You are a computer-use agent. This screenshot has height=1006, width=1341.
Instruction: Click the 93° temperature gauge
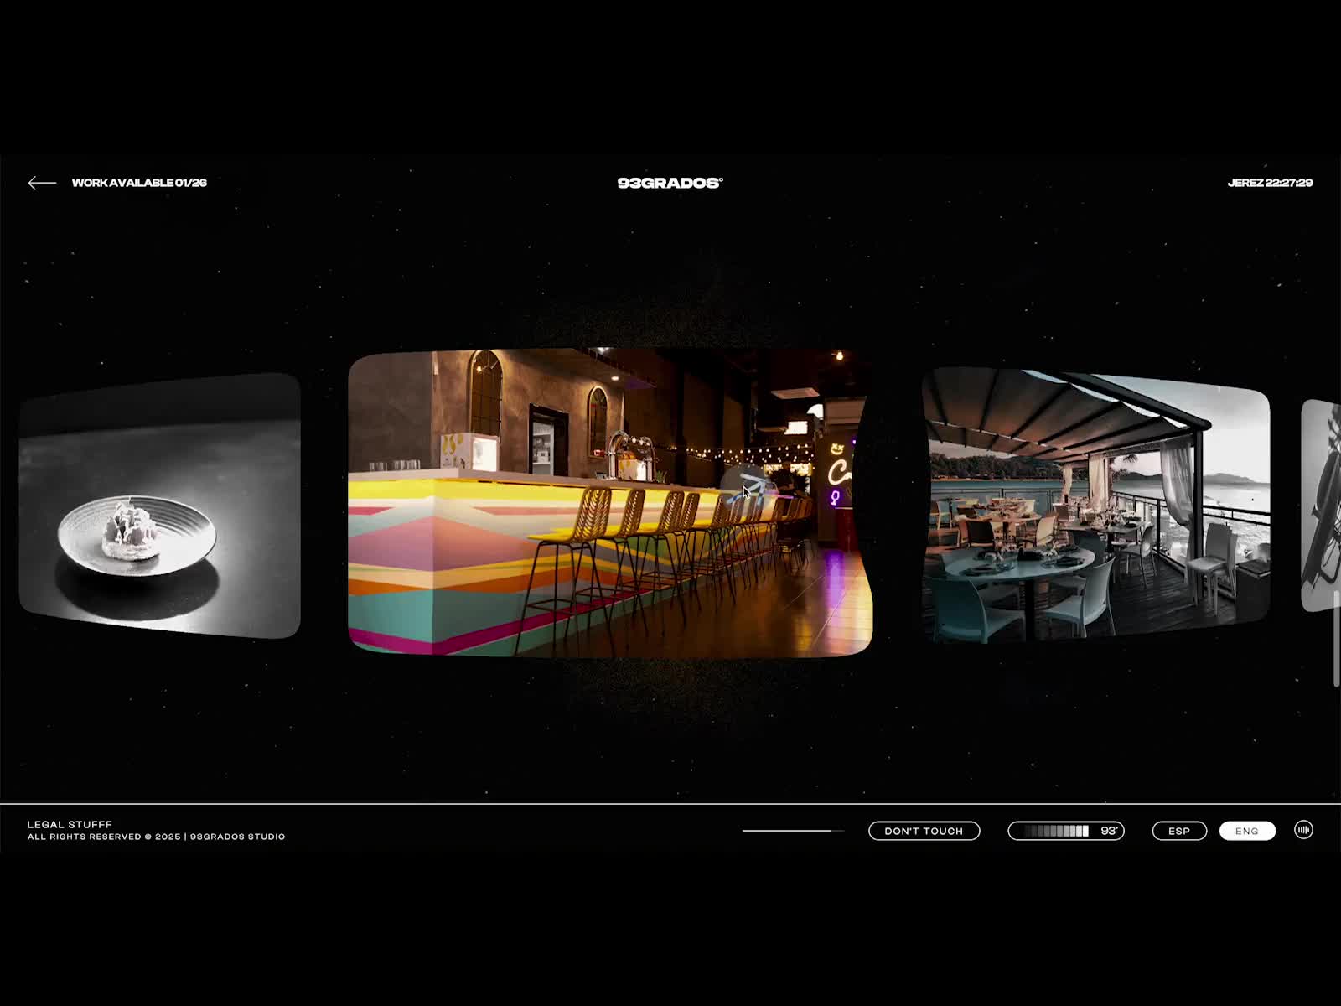pyautogui.click(x=1065, y=831)
